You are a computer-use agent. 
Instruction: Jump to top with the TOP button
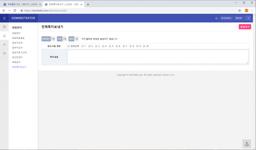(x=247, y=144)
